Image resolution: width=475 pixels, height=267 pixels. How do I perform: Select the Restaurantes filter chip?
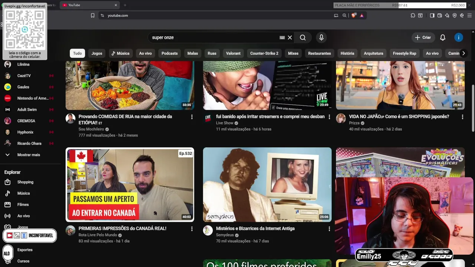pyautogui.click(x=320, y=53)
